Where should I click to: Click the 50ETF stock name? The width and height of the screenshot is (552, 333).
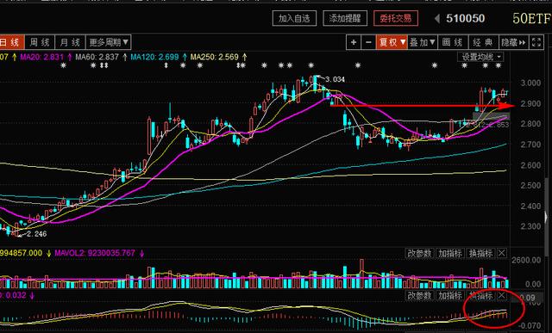531,19
